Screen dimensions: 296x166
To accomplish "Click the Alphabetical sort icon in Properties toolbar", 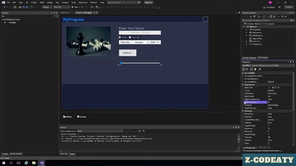I will point(247,70).
